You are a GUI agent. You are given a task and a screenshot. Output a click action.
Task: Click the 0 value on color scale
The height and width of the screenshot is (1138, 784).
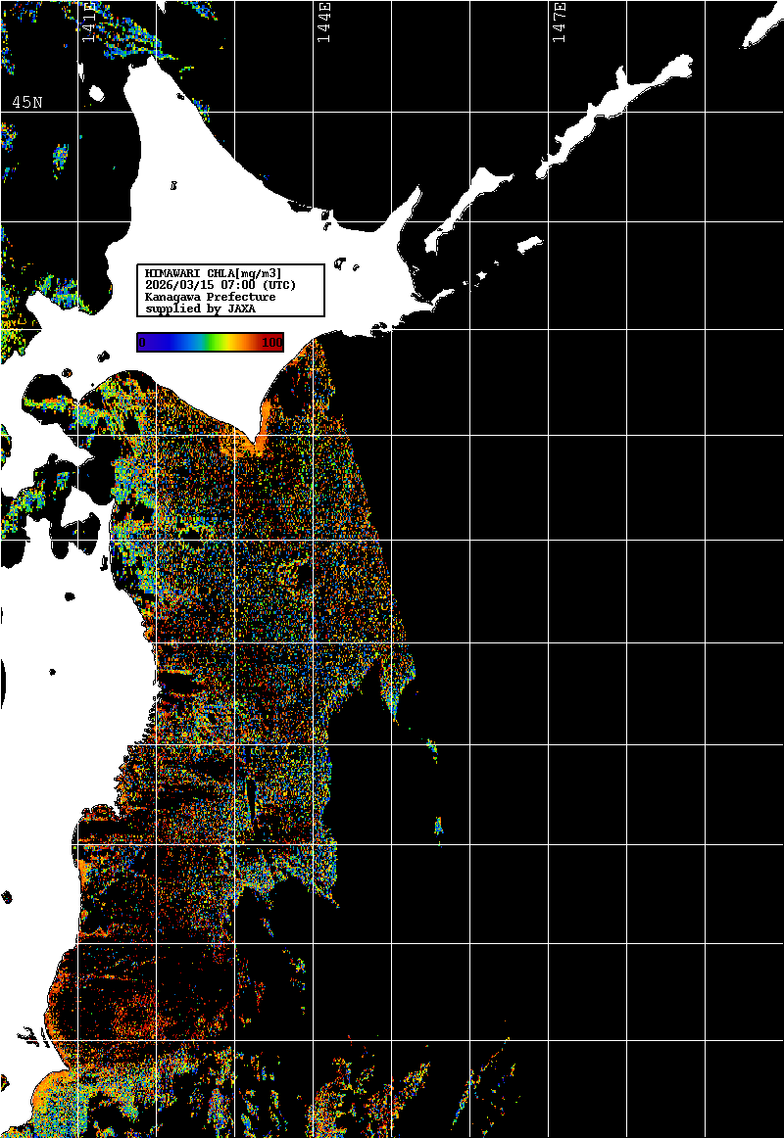pyautogui.click(x=142, y=342)
